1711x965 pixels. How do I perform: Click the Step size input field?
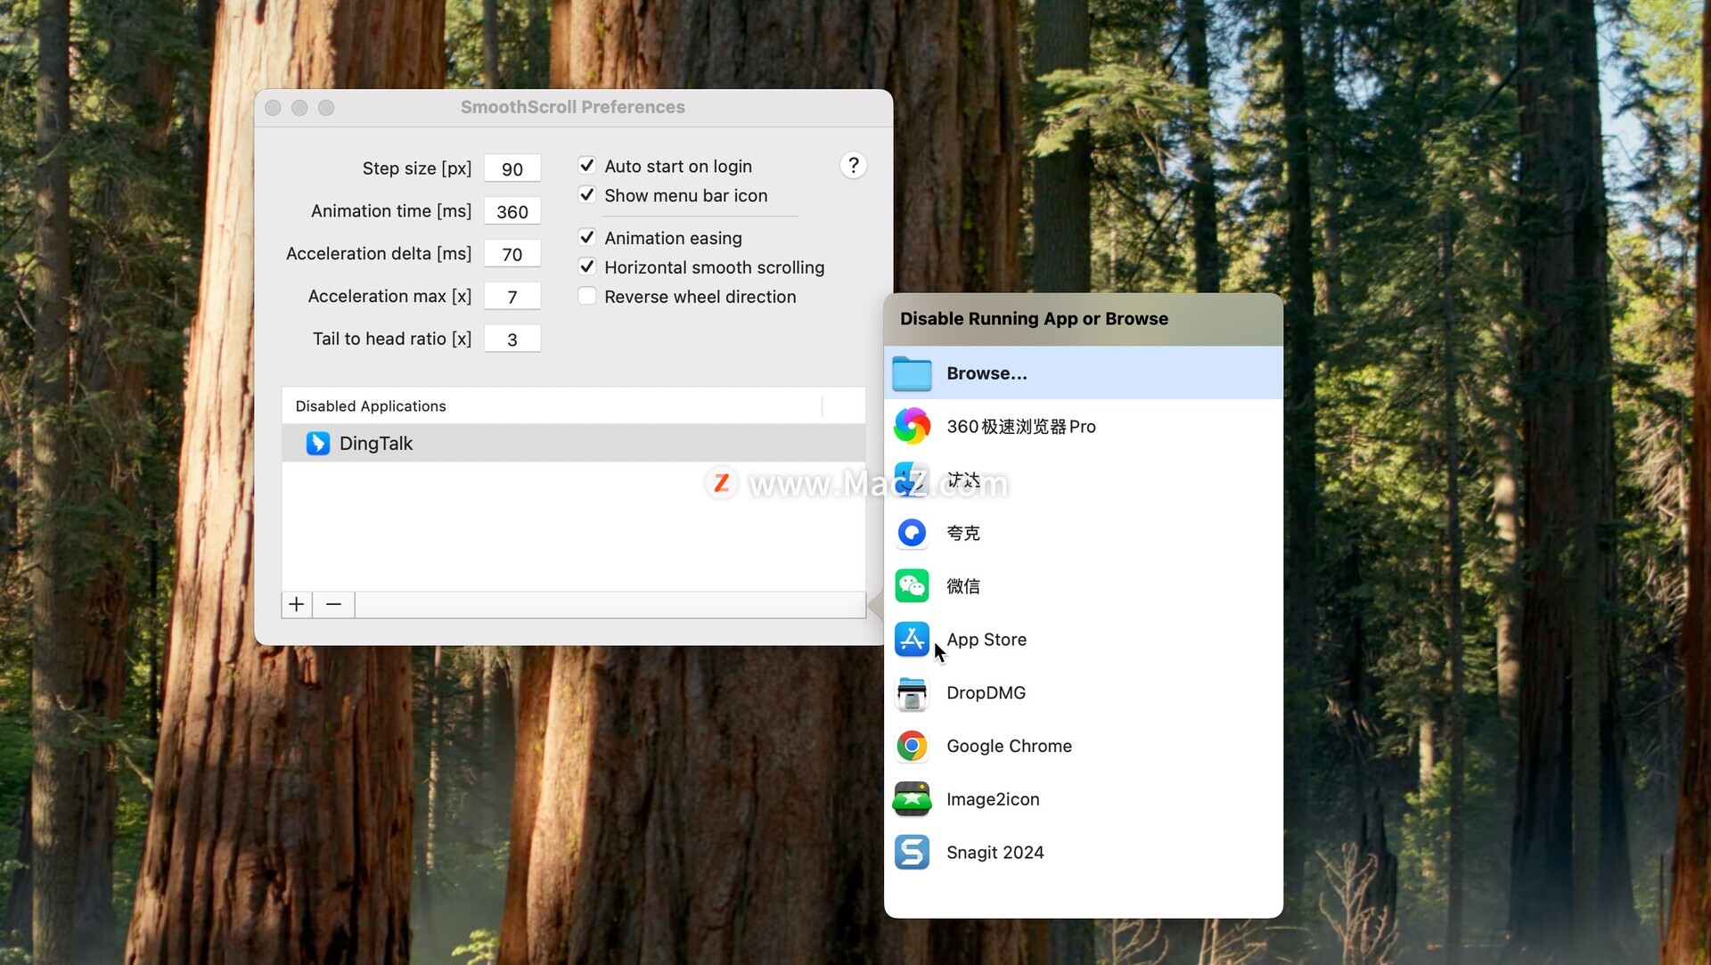click(512, 169)
